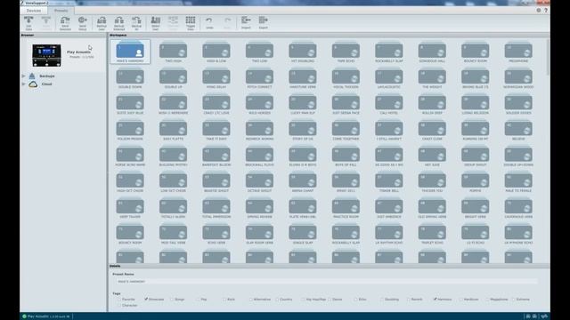Check the Favorite tag checkbox
The width and height of the screenshot is (570, 320).
click(119, 300)
